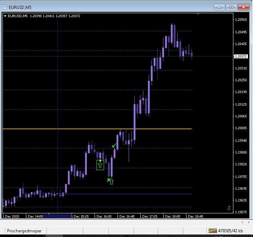Image resolution: width=253 pixels, height=237 pixels.
Task: Click the 1.19575 price scale label
Action: pos(241,212)
